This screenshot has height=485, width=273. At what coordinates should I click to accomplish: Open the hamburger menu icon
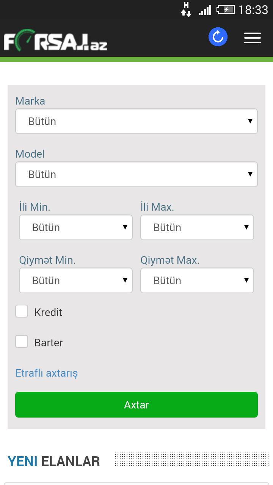253,38
